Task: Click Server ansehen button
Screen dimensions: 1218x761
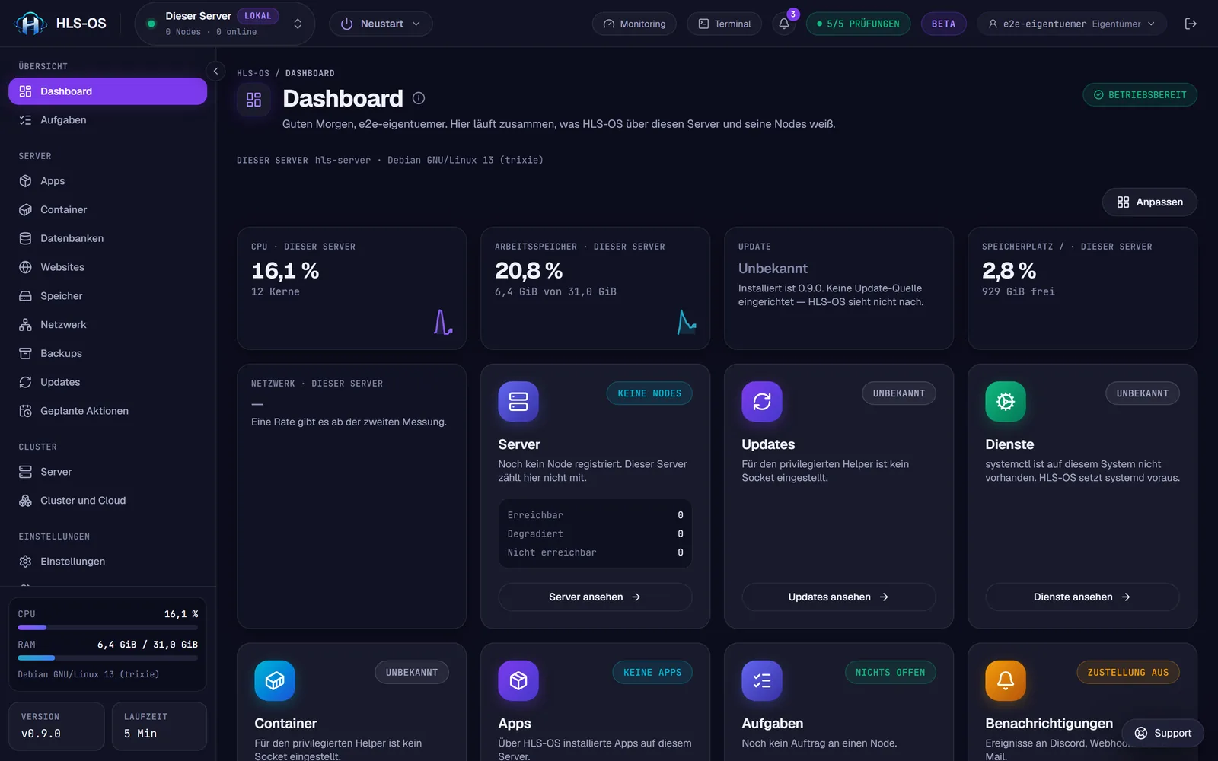Action: [595, 597]
